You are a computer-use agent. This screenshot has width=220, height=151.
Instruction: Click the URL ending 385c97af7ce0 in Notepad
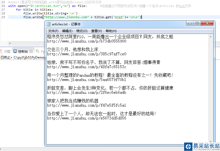point(86,54)
